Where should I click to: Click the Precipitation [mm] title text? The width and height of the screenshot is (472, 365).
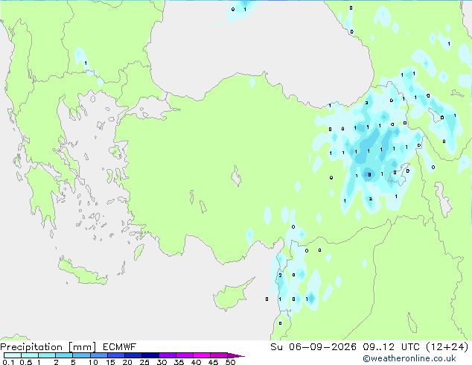pos(48,347)
